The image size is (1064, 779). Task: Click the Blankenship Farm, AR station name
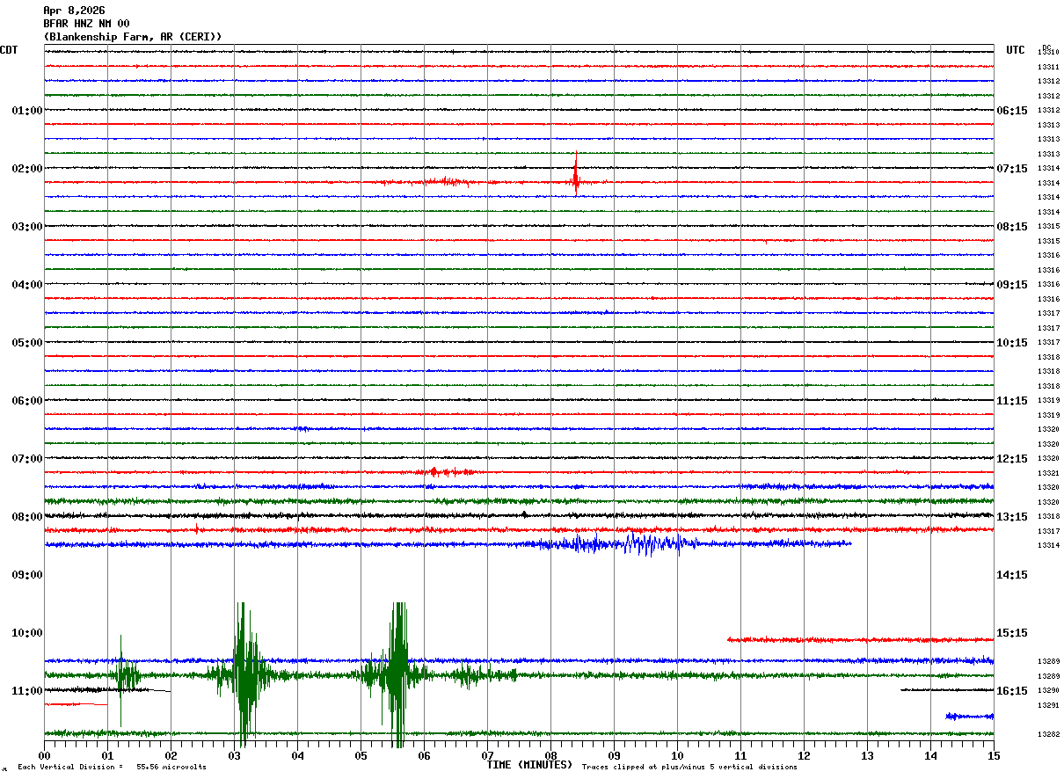click(133, 37)
